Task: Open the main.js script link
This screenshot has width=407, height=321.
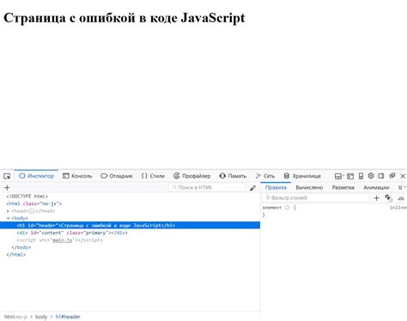Action: 62,240
